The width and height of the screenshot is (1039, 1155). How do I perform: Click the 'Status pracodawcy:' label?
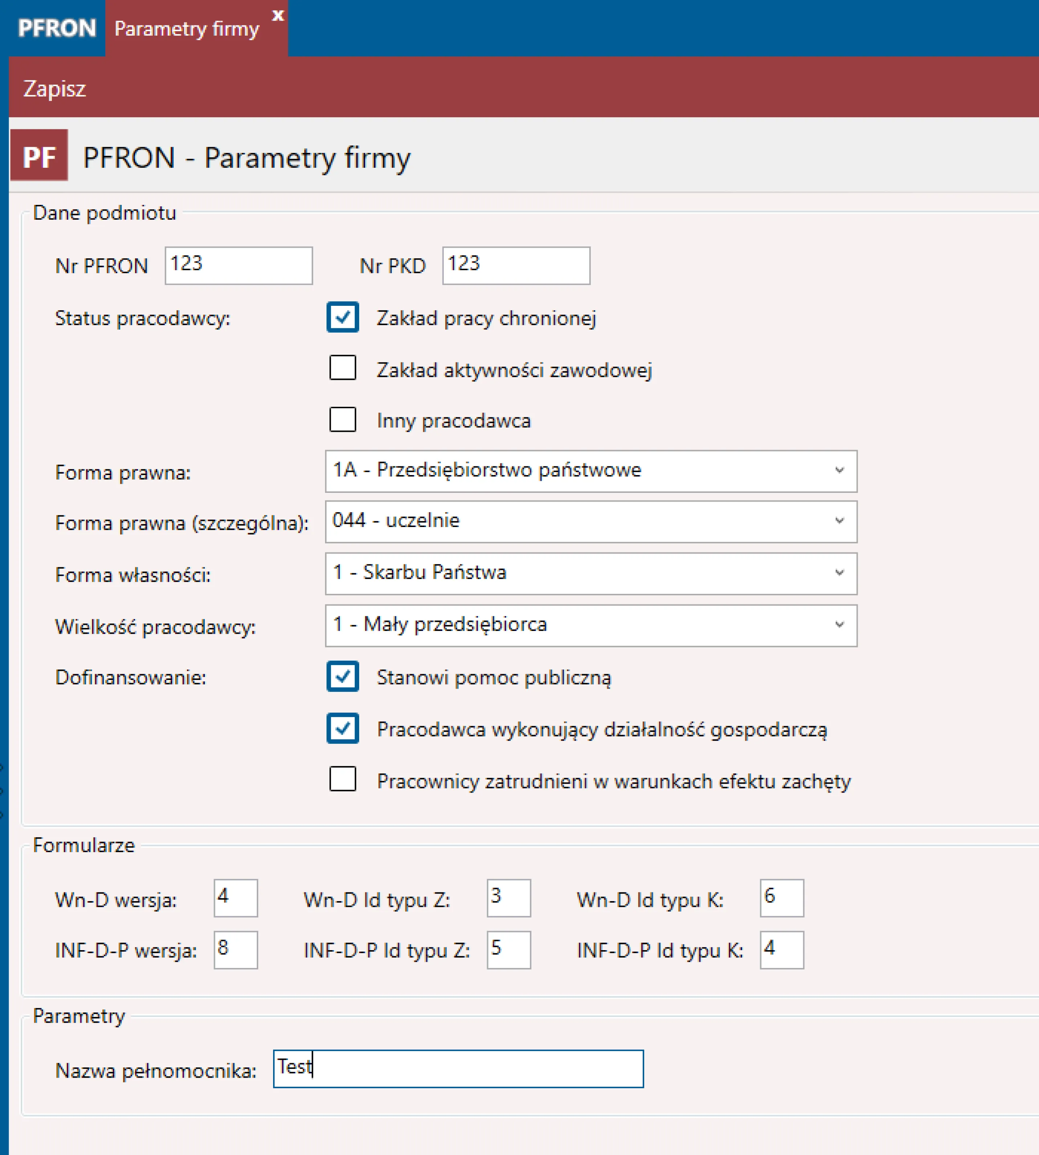point(143,319)
